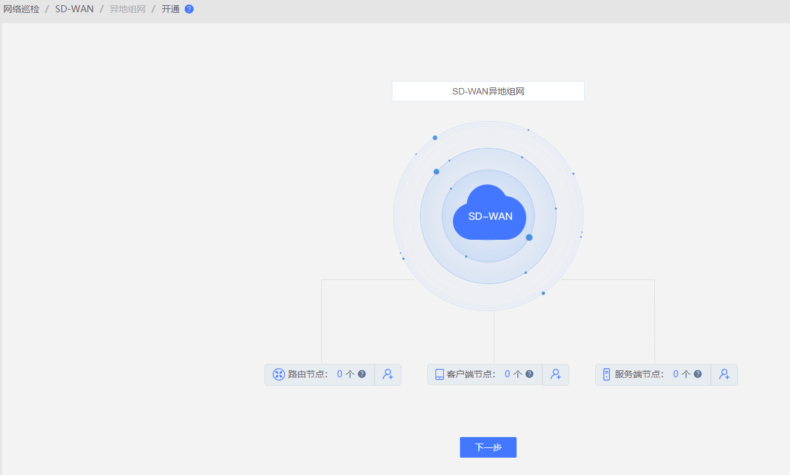This screenshot has width=790, height=475.
Task: Click the 下一步 button
Action: pos(488,447)
